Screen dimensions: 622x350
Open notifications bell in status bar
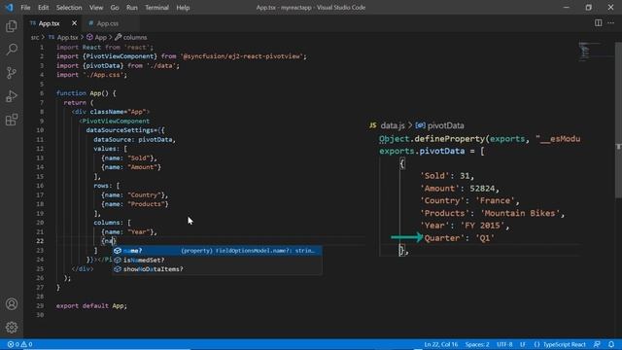[611, 344]
